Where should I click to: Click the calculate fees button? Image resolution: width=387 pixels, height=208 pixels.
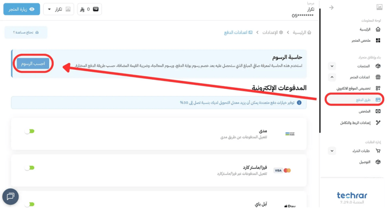[x=33, y=64]
